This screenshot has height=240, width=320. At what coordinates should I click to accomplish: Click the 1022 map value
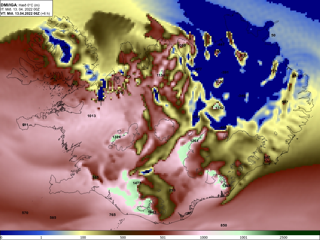(x=219, y=82)
